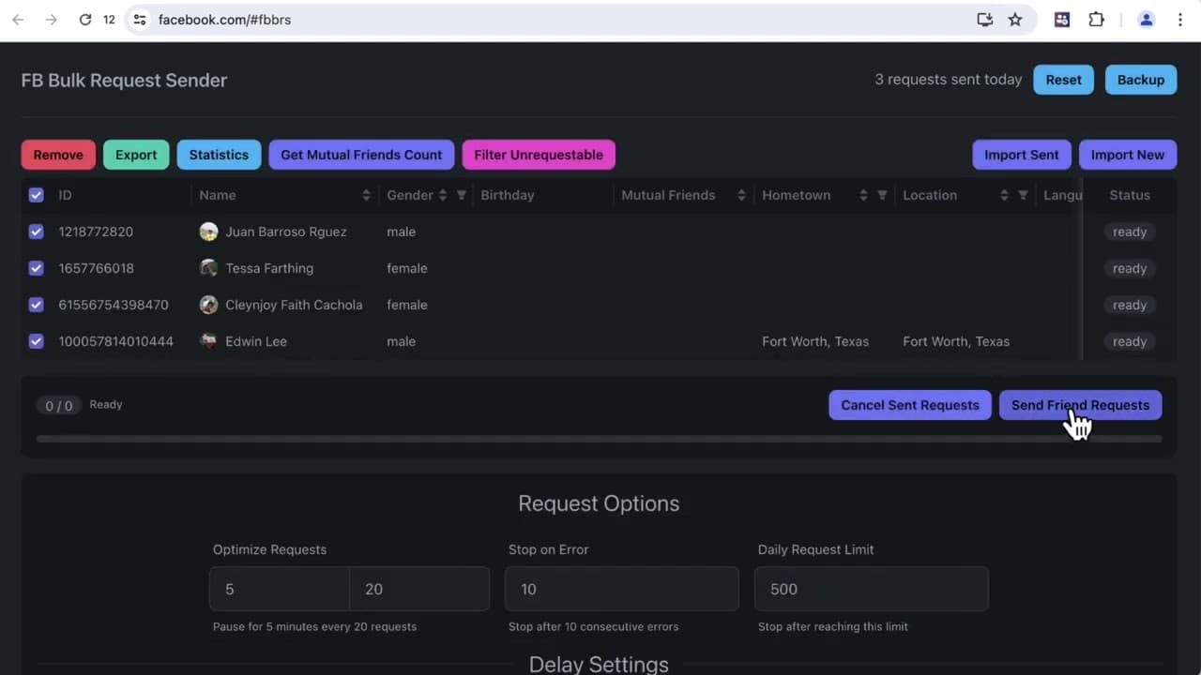Click the browser back arrow
Screen dimensions: 1201x675
(x=18, y=20)
